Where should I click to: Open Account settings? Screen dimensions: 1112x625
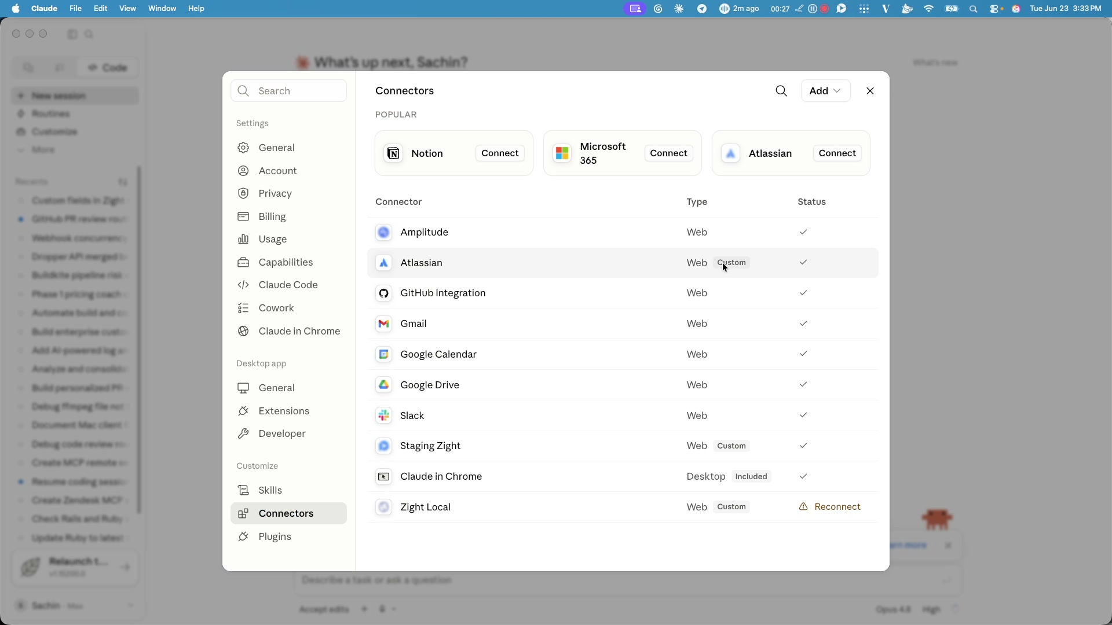288,171
